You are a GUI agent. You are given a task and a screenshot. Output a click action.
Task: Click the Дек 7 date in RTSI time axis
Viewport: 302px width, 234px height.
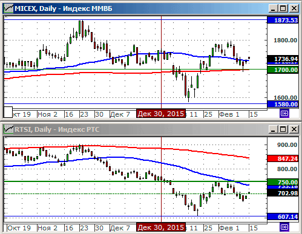click(120, 228)
